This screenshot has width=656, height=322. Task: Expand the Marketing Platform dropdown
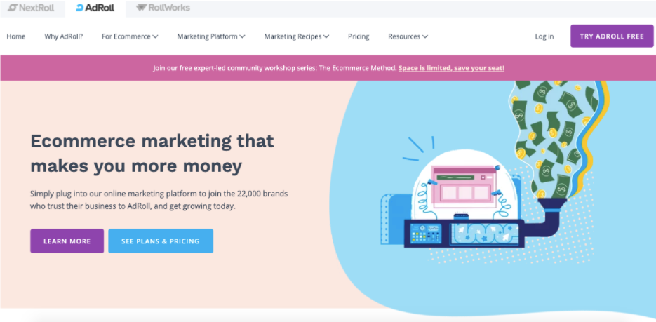pos(211,36)
